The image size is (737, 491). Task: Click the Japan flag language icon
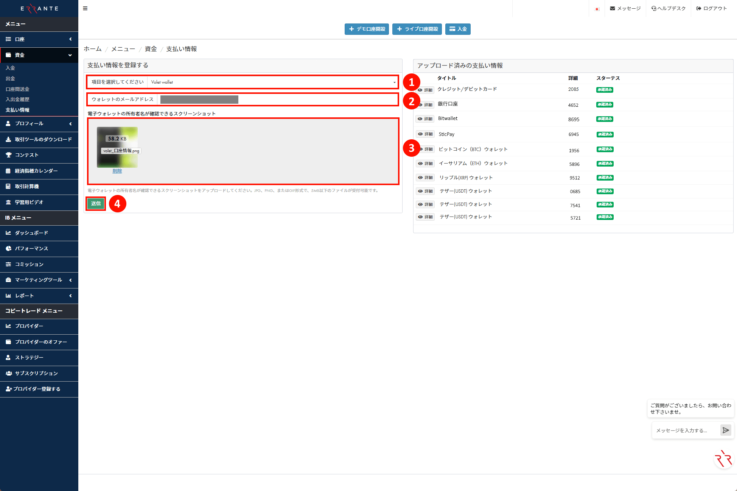pyautogui.click(x=597, y=9)
